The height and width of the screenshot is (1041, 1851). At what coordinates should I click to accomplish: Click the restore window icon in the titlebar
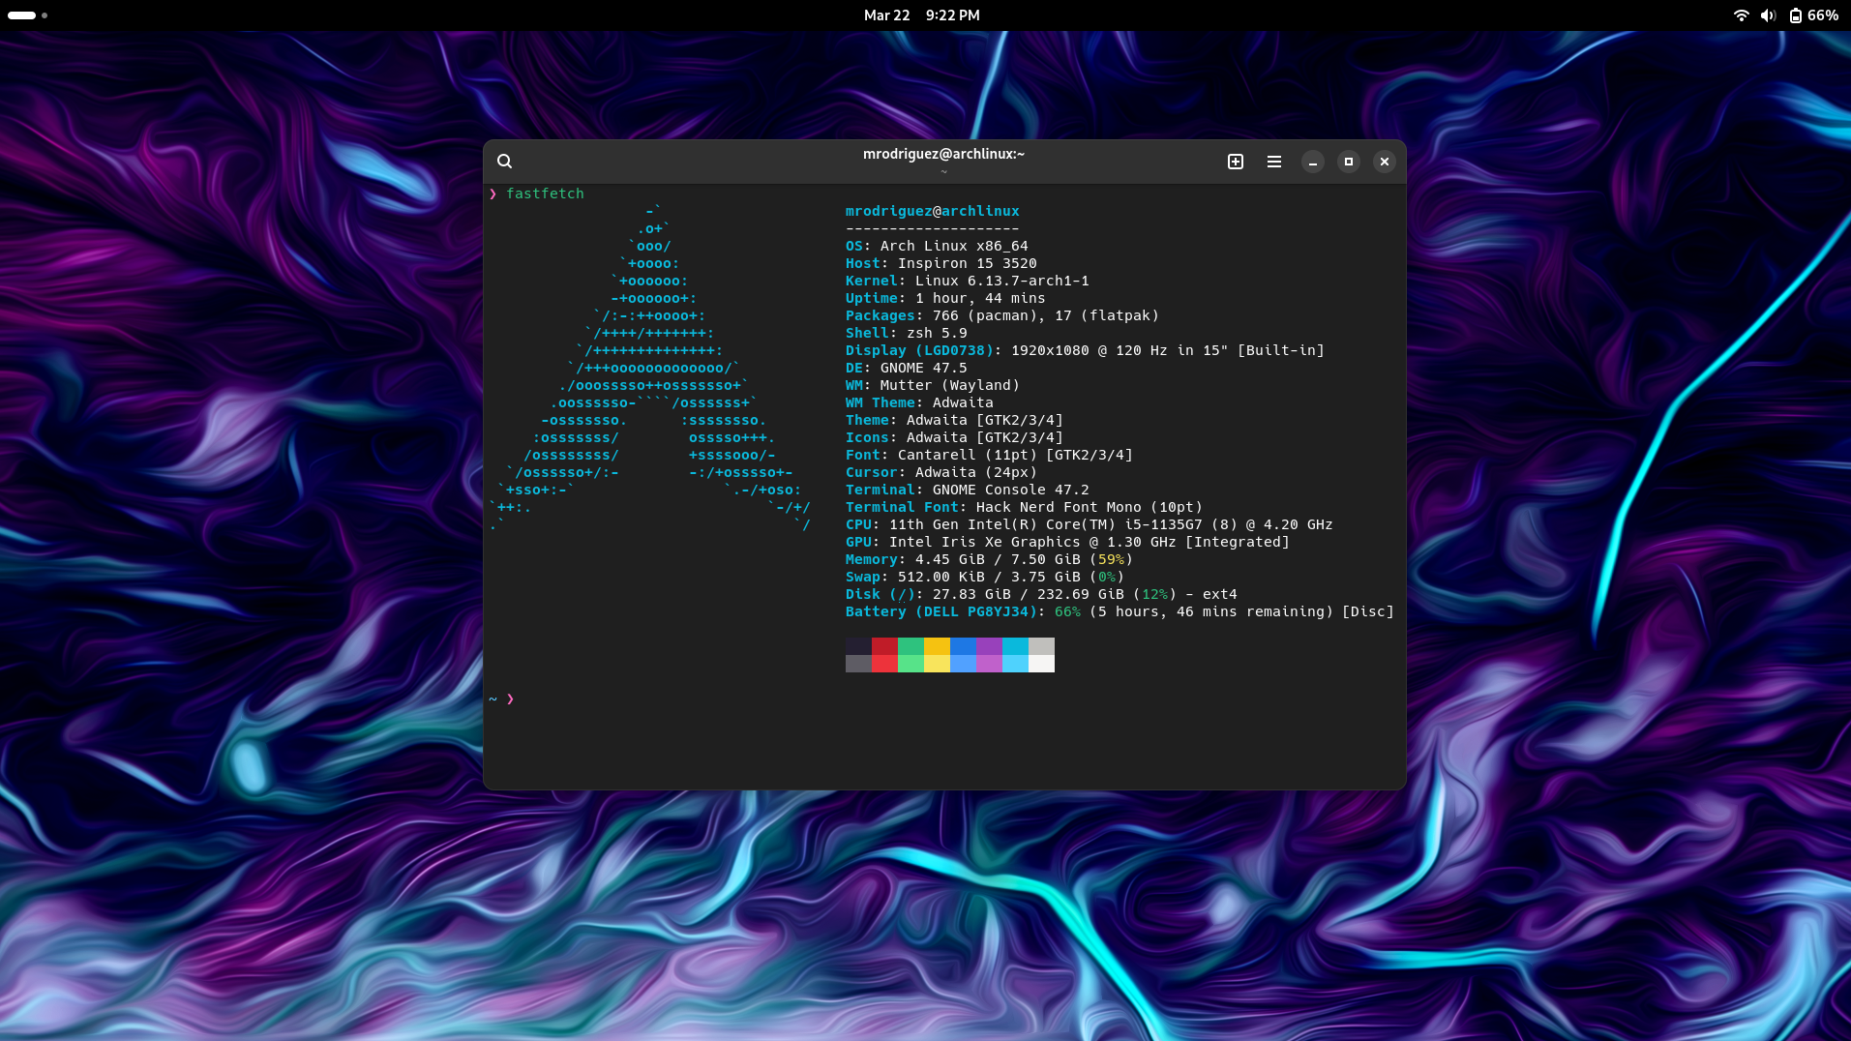pos(1349,162)
